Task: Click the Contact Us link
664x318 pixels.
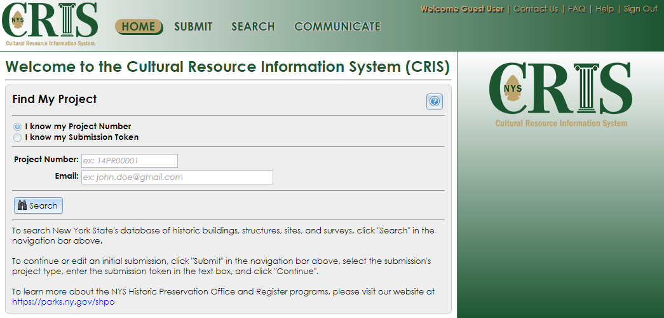Action: pos(536,9)
